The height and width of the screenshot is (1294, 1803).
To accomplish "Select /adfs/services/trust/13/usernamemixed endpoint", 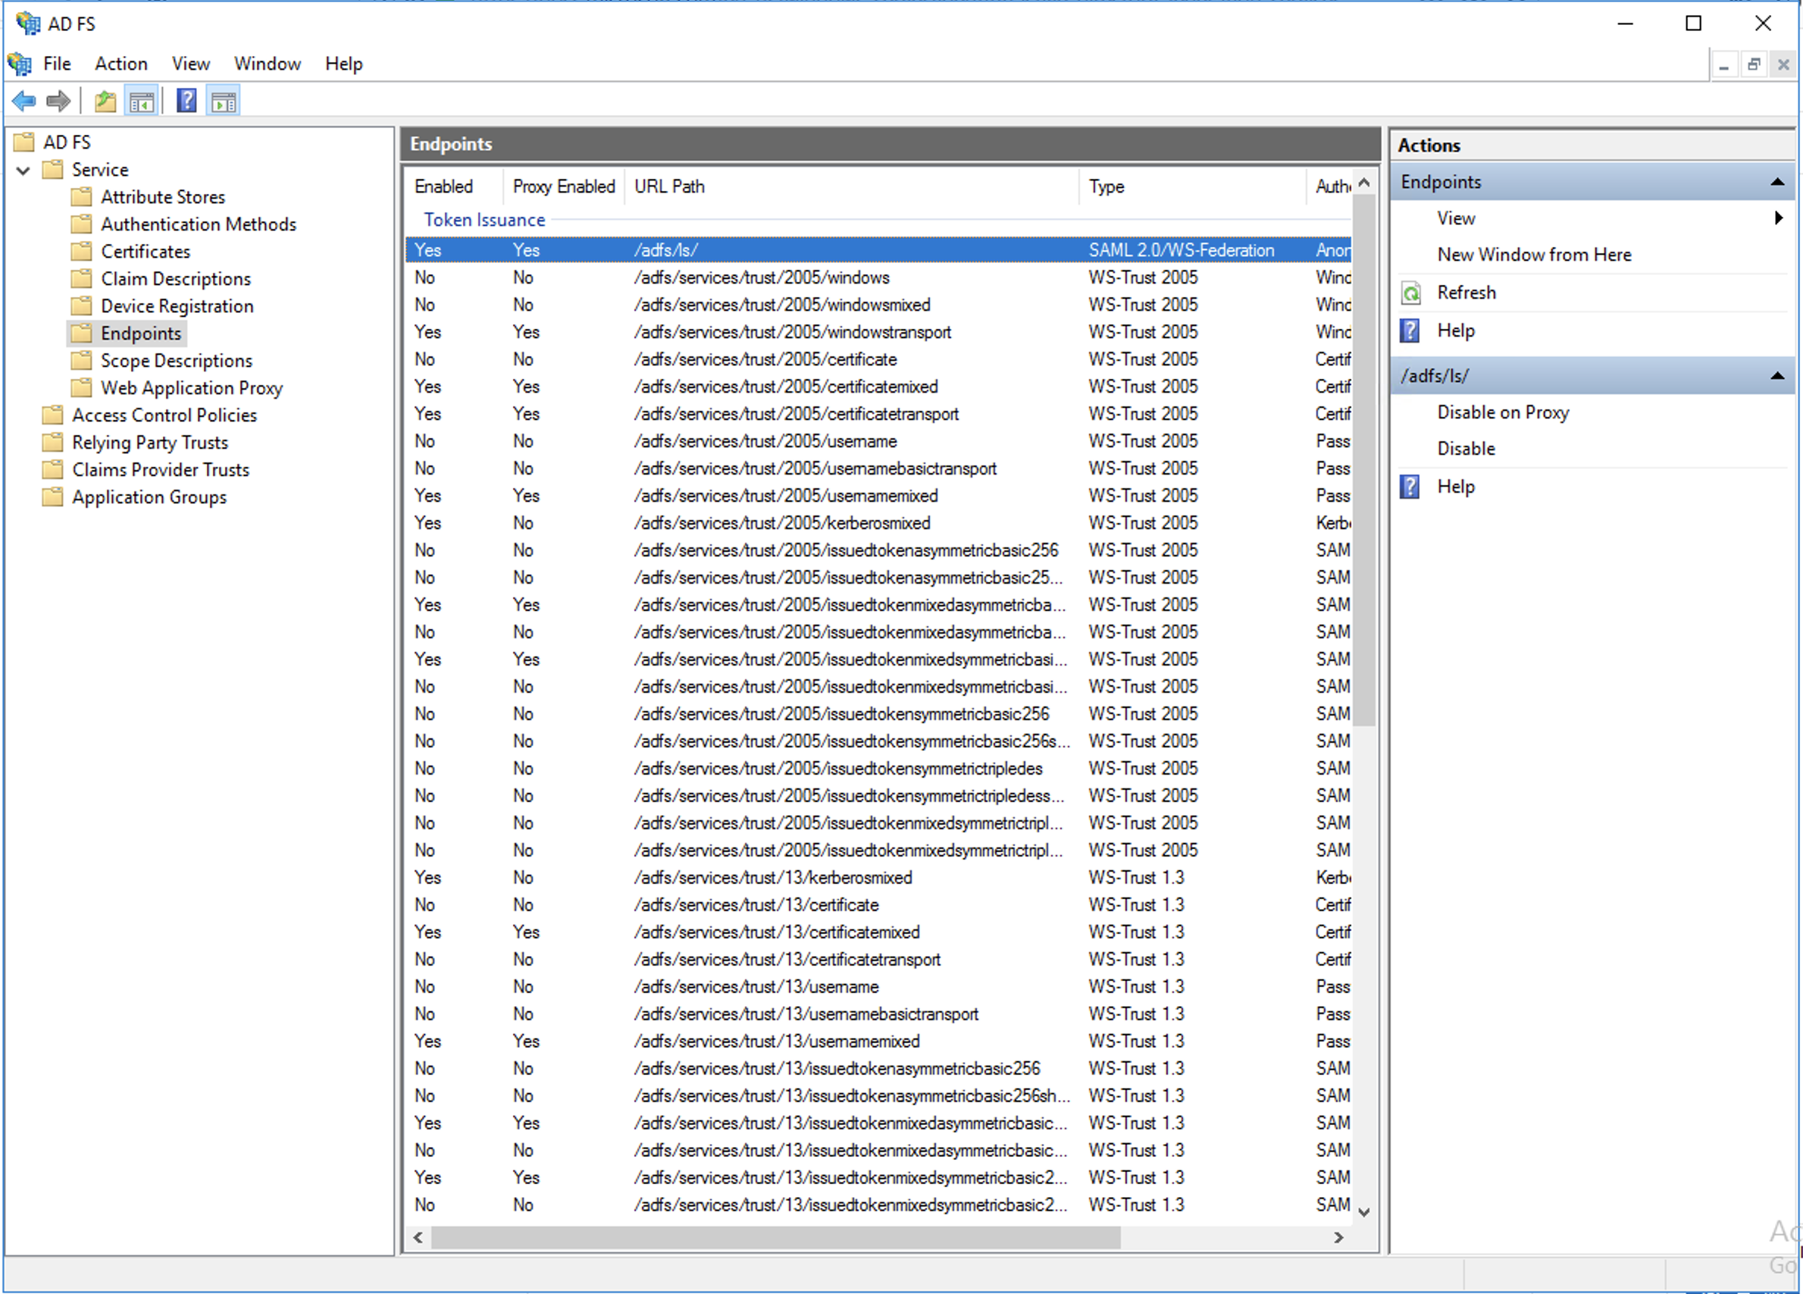I will pyautogui.click(x=878, y=1041).
